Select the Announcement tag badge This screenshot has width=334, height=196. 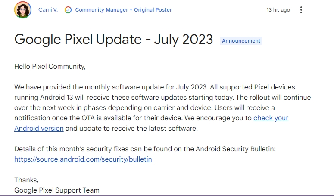click(241, 41)
